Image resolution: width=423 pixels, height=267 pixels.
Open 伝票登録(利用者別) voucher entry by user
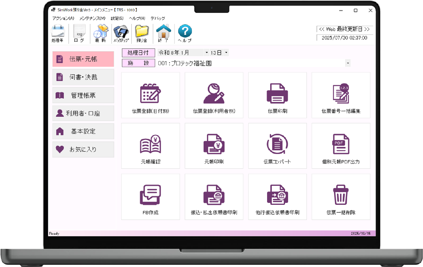point(214,95)
